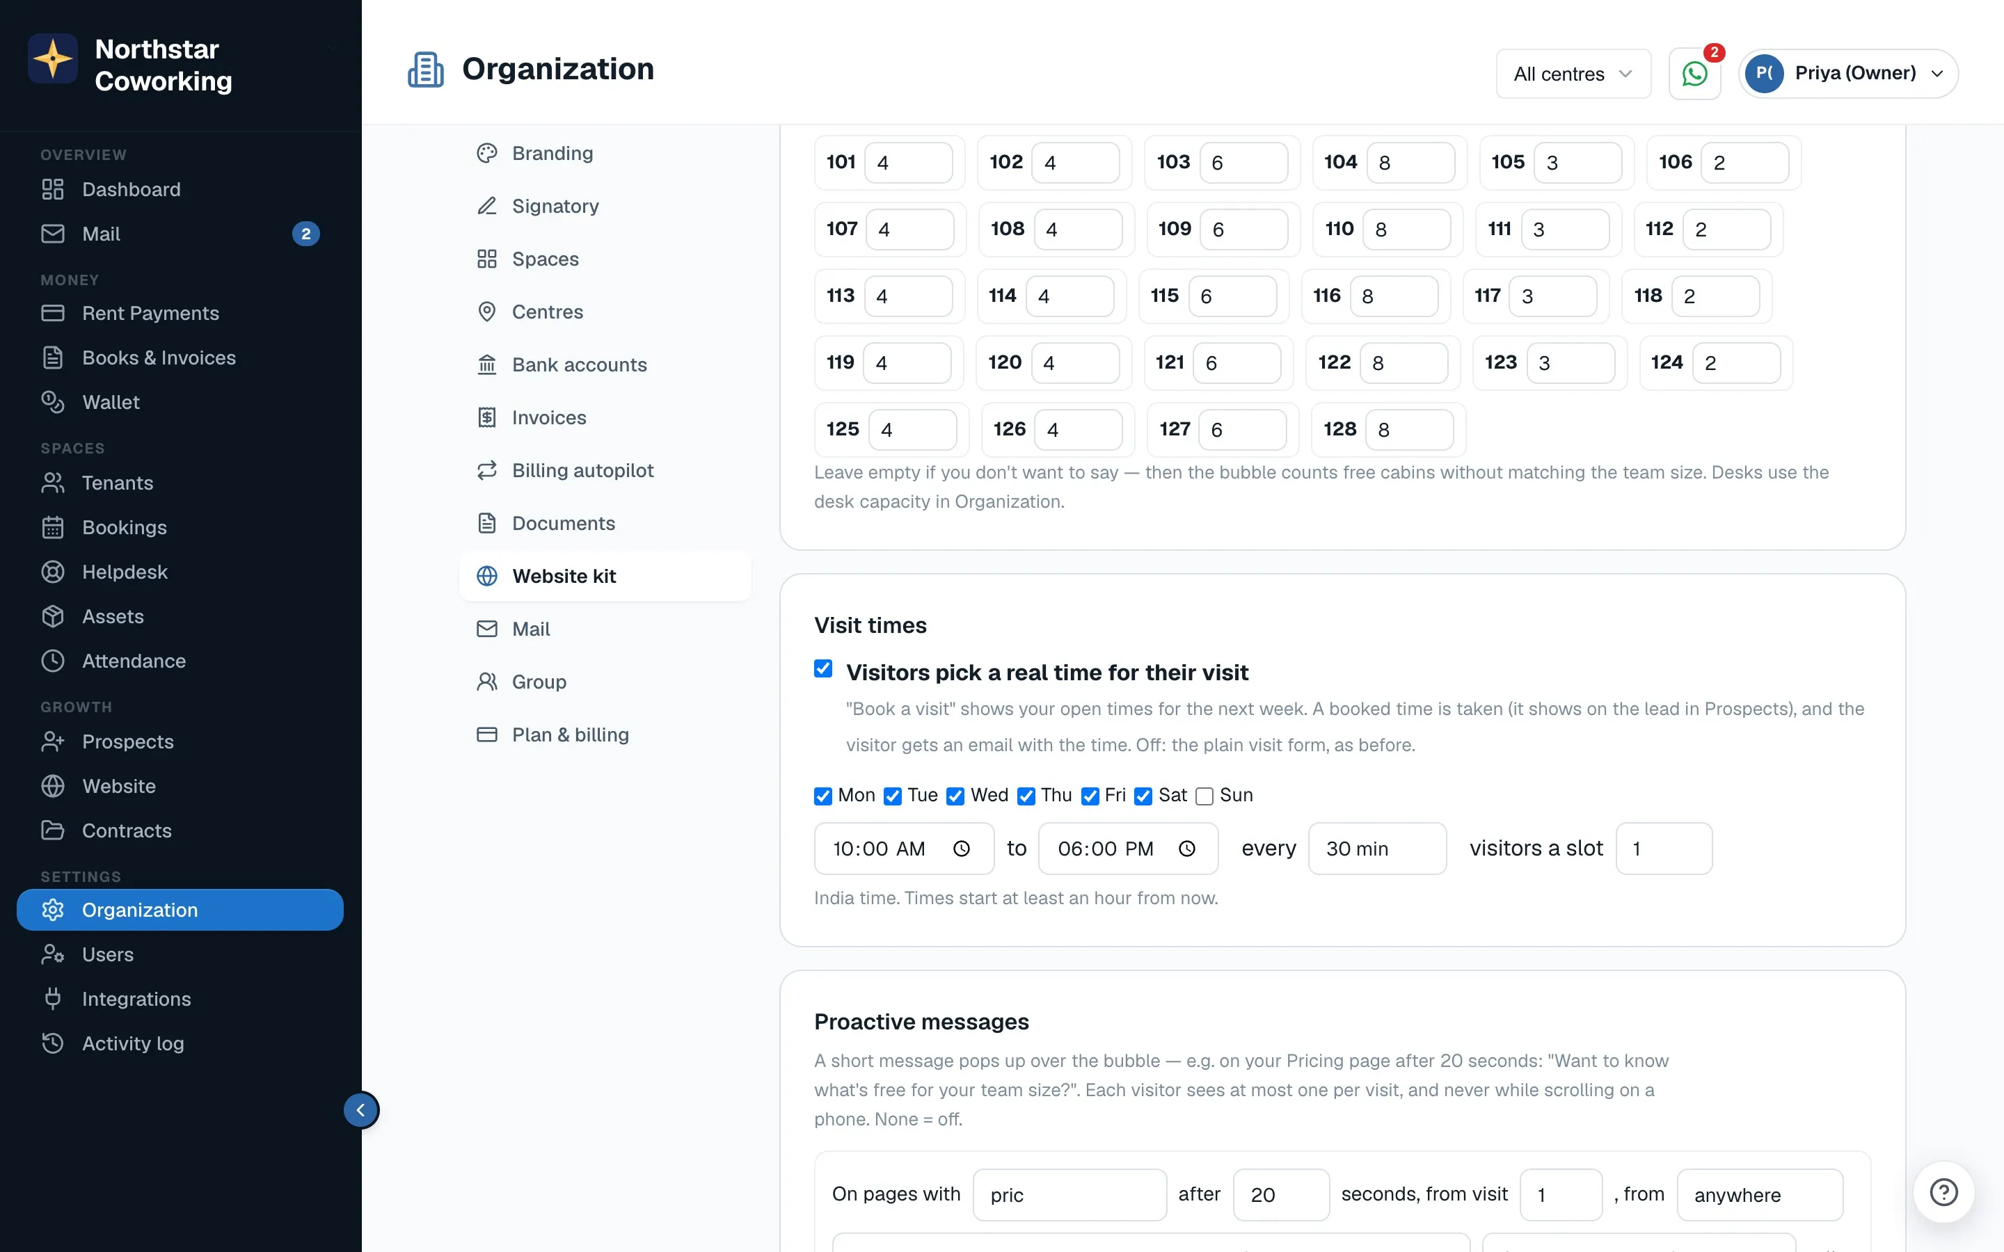2004x1252 pixels.
Task: Click the Dashboard grid icon
Action: tap(53, 188)
